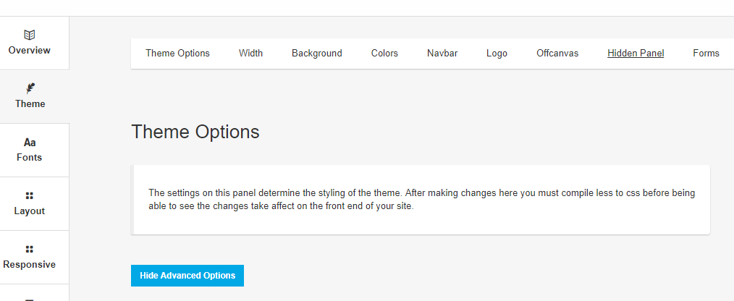
Task: Open the Logo tab
Action: click(497, 54)
